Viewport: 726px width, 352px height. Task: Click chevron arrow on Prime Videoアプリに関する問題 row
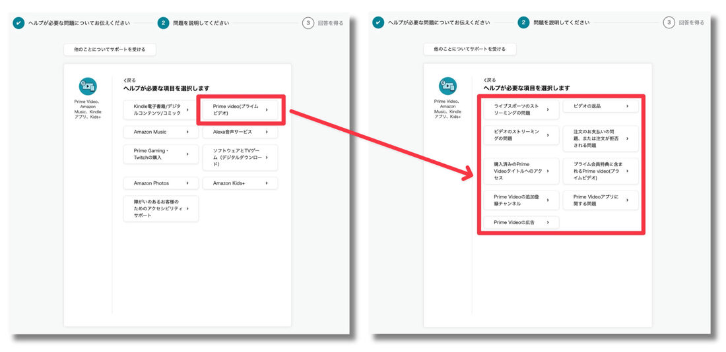point(628,200)
